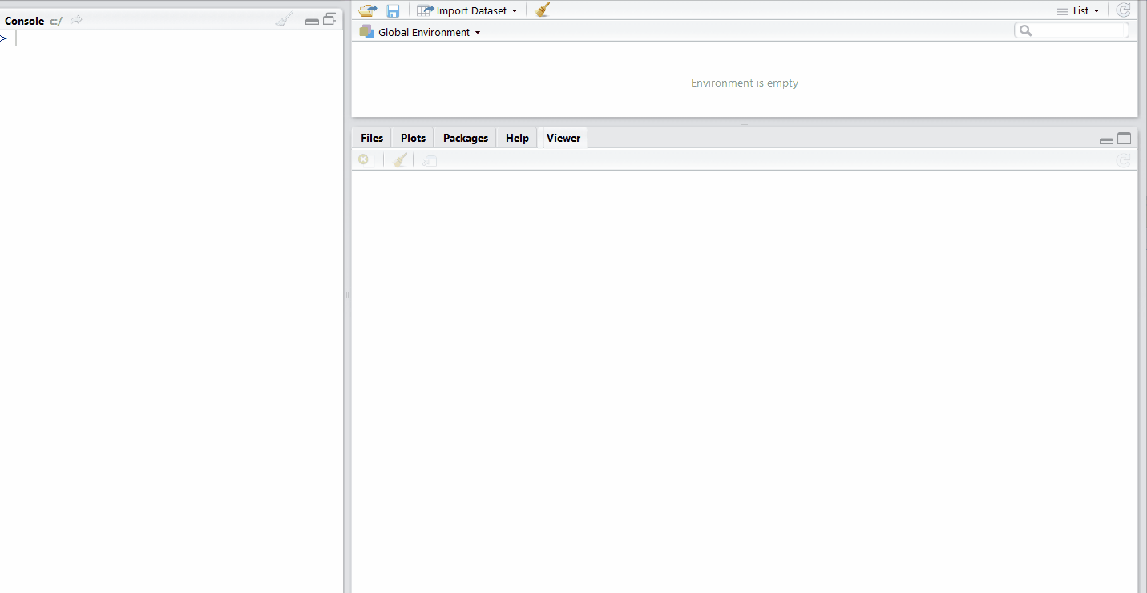The height and width of the screenshot is (593, 1147).
Task: Minimize the Console pane
Action: pyautogui.click(x=313, y=22)
